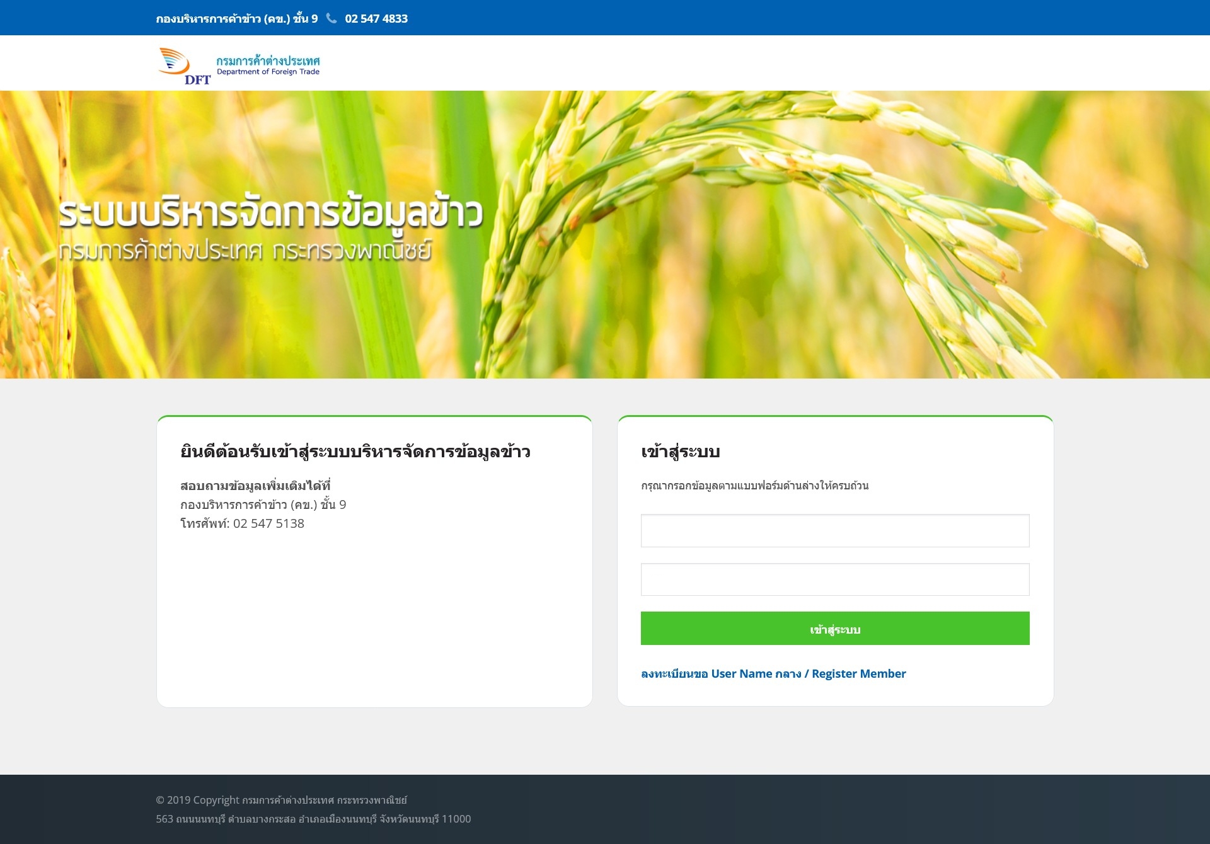The image size is (1210, 844).
Task: Click the footer address 563 ถนนนนทบุรี
Action: 313,819
